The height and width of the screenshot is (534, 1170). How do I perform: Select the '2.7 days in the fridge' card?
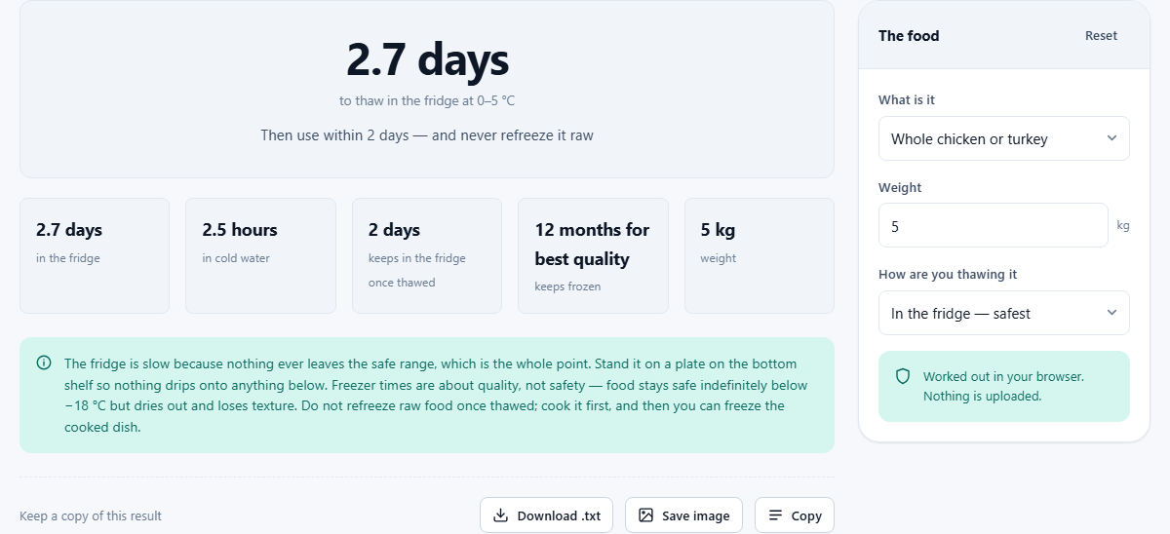tap(95, 256)
